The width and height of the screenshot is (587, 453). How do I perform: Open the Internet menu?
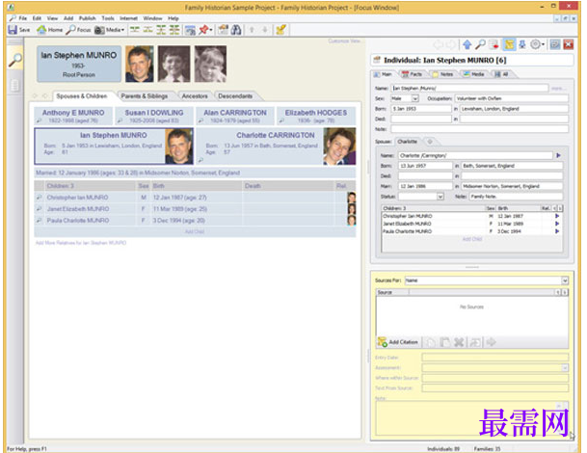128,18
